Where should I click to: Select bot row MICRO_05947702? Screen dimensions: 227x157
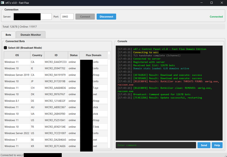(x=56, y=68)
